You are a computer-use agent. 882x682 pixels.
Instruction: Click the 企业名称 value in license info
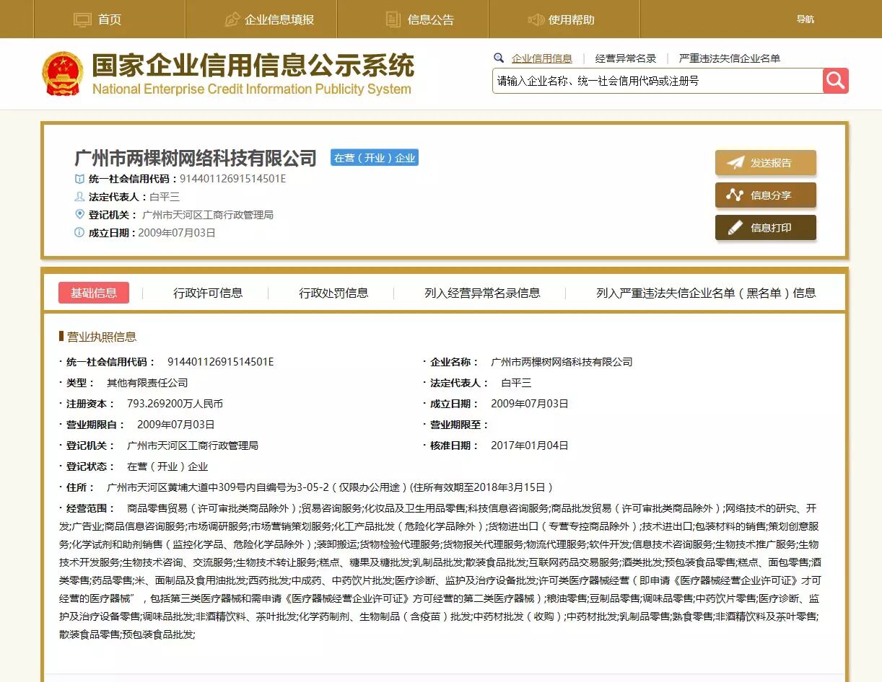pos(562,362)
